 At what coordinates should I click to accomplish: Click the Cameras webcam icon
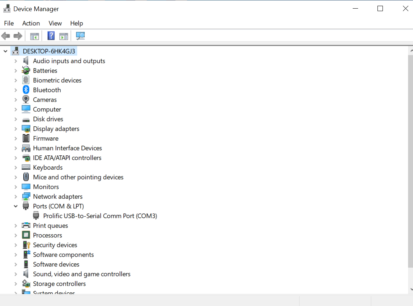click(26, 100)
